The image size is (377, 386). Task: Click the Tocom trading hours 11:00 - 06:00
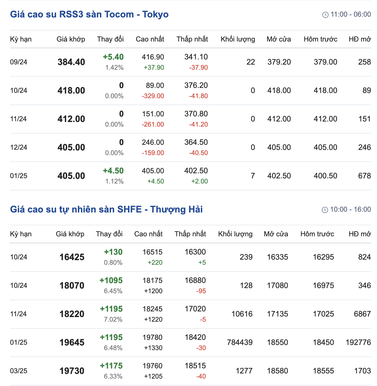click(351, 14)
